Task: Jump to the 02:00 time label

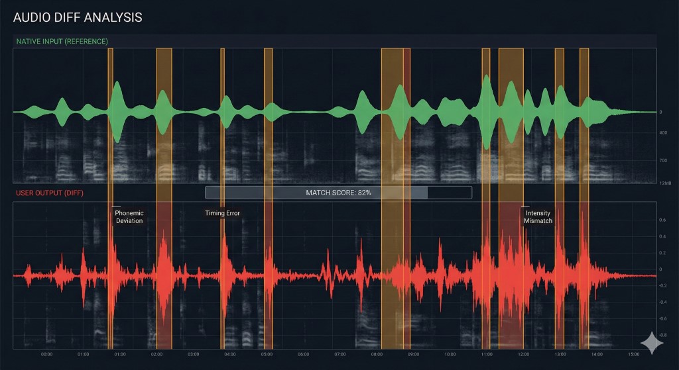Action: [156, 354]
